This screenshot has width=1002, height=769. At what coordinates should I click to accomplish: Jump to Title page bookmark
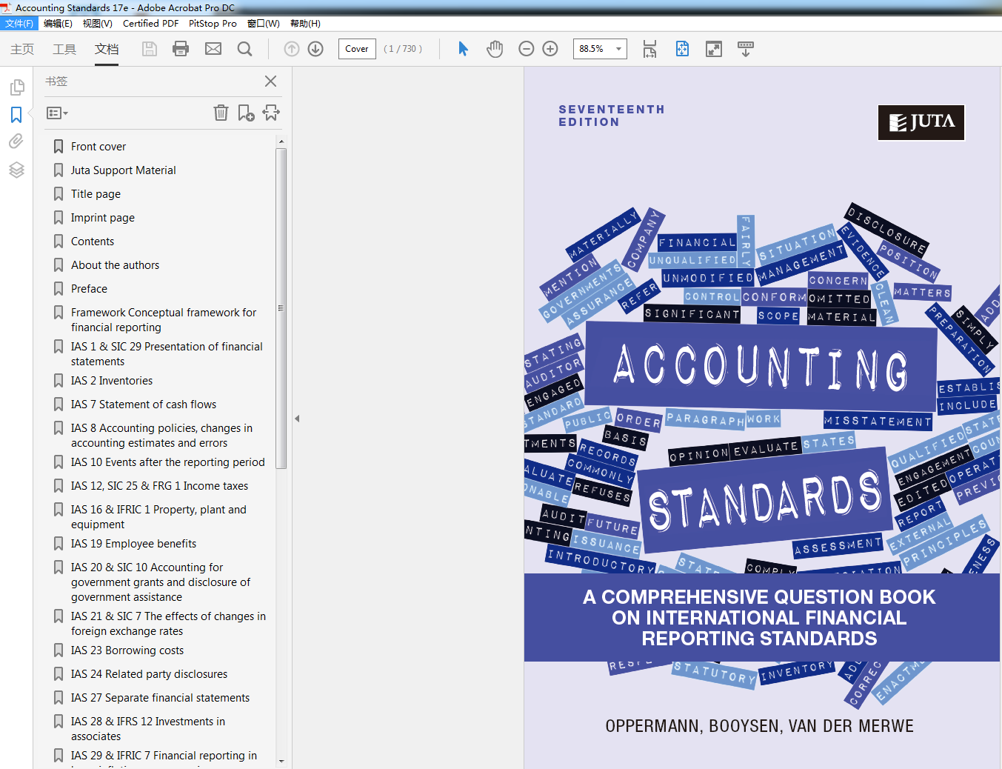tap(96, 194)
